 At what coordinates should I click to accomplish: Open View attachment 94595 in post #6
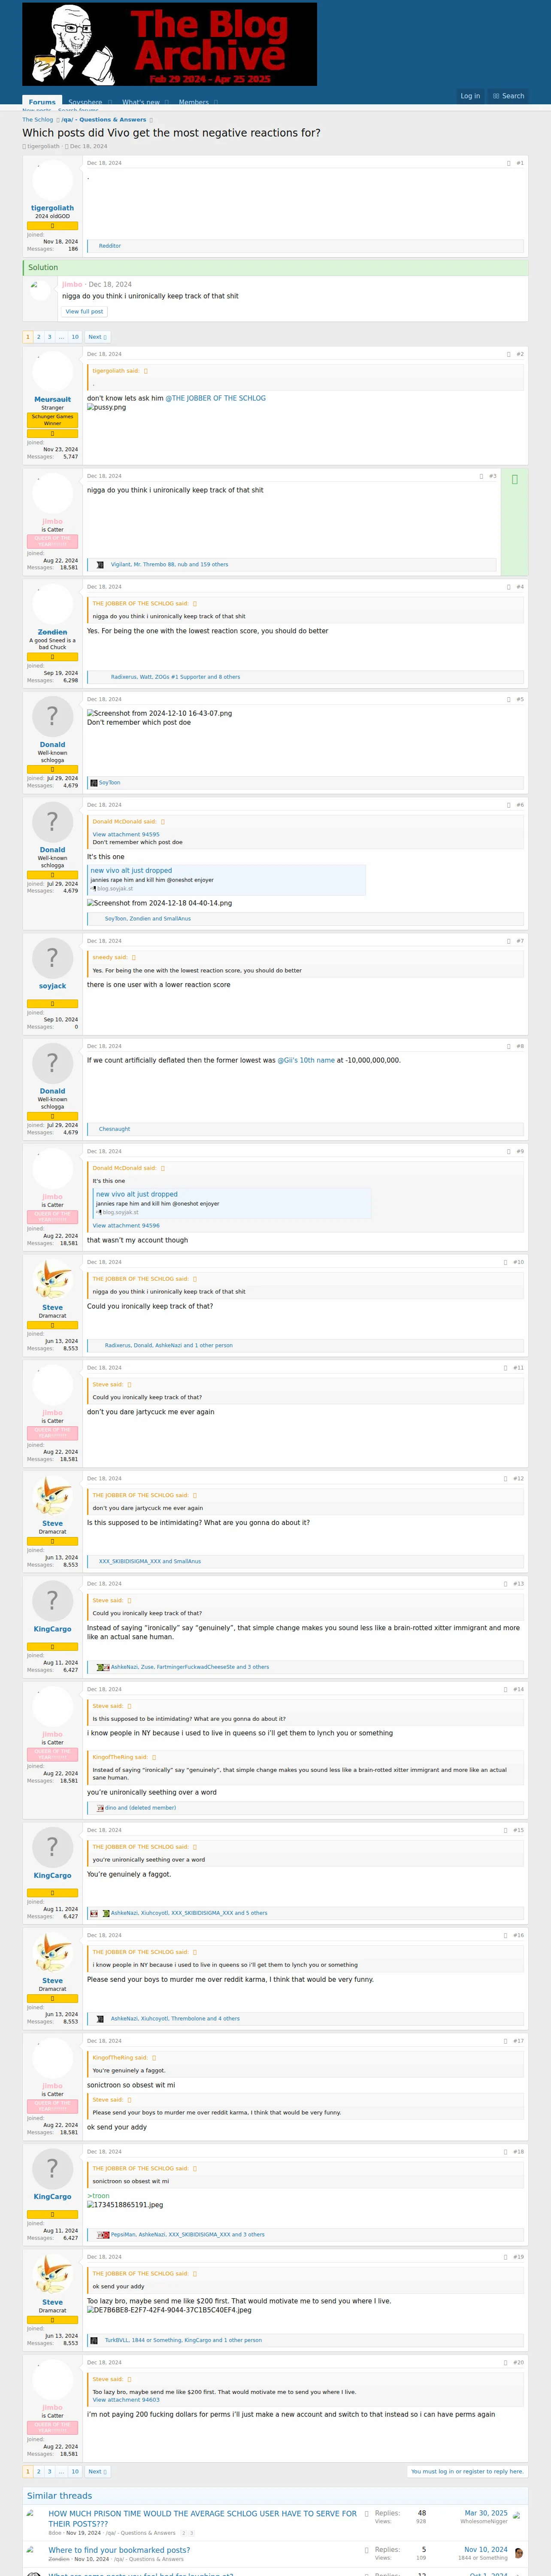(126, 834)
